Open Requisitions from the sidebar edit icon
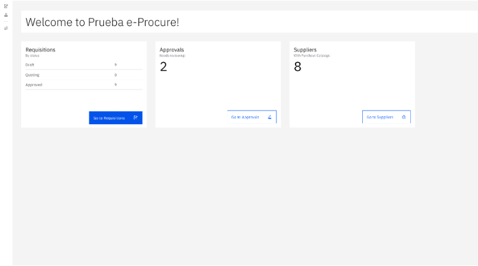The height and width of the screenshot is (266, 478). (x=6, y=6)
